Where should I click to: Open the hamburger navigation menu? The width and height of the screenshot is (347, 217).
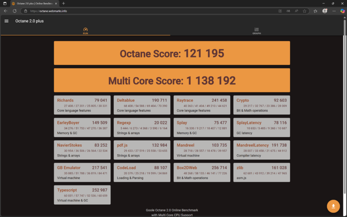[x=6, y=21]
